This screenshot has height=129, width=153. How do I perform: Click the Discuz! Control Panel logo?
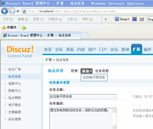(20, 52)
